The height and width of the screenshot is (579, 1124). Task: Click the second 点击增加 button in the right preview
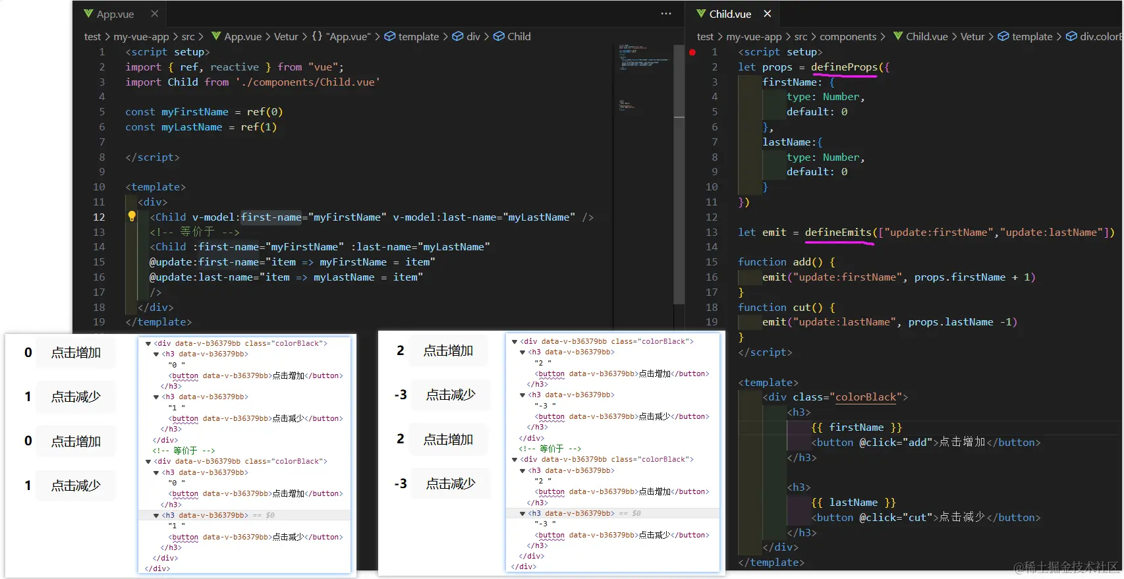pyautogui.click(x=448, y=439)
